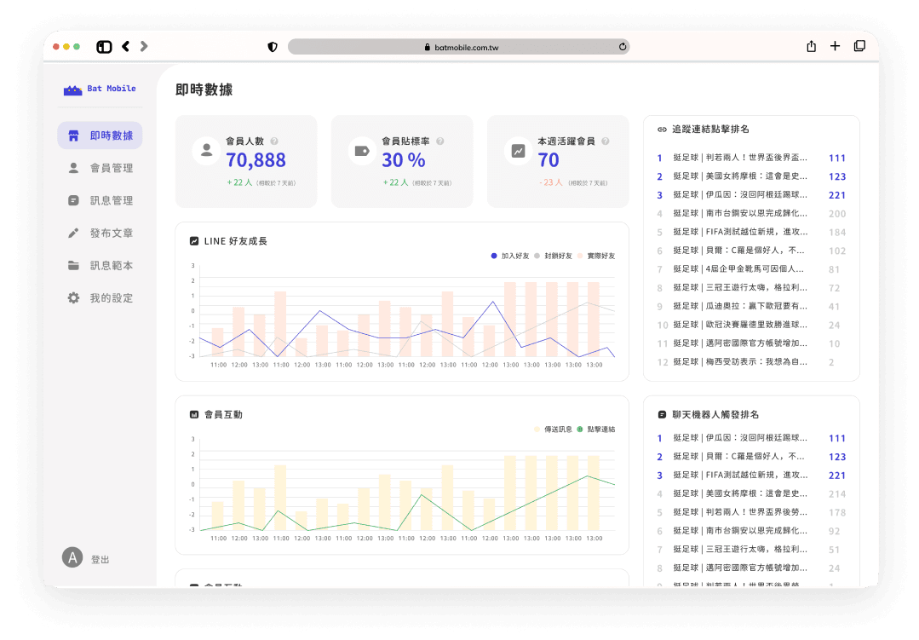
Task: Click the help icon beside 會員人數
Action: coord(273,141)
